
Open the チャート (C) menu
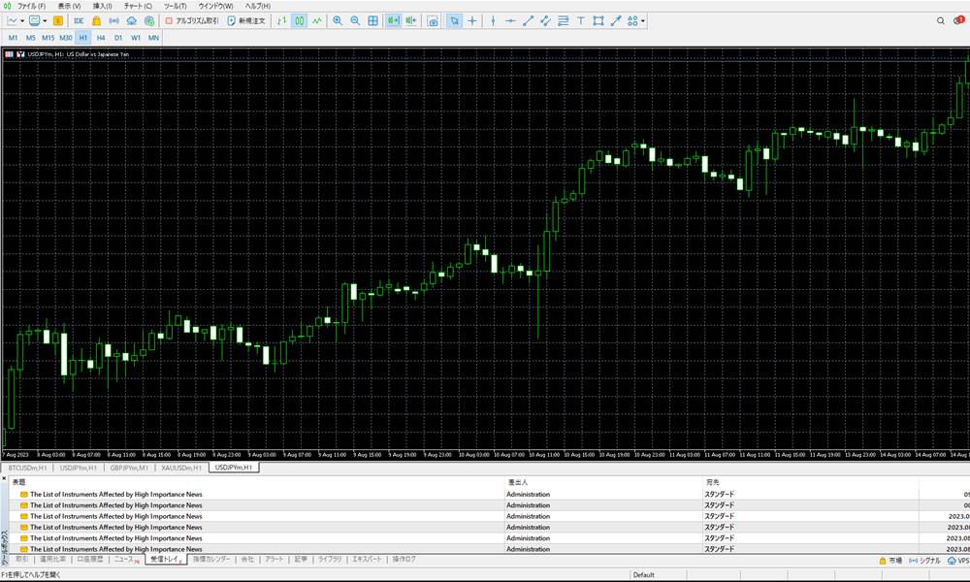tap(138, 6)
